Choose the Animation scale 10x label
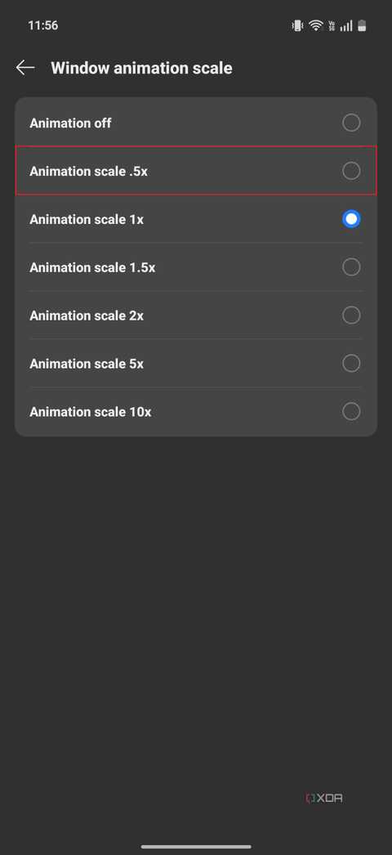This screenshot has height=855, width=392. point(91,412)
